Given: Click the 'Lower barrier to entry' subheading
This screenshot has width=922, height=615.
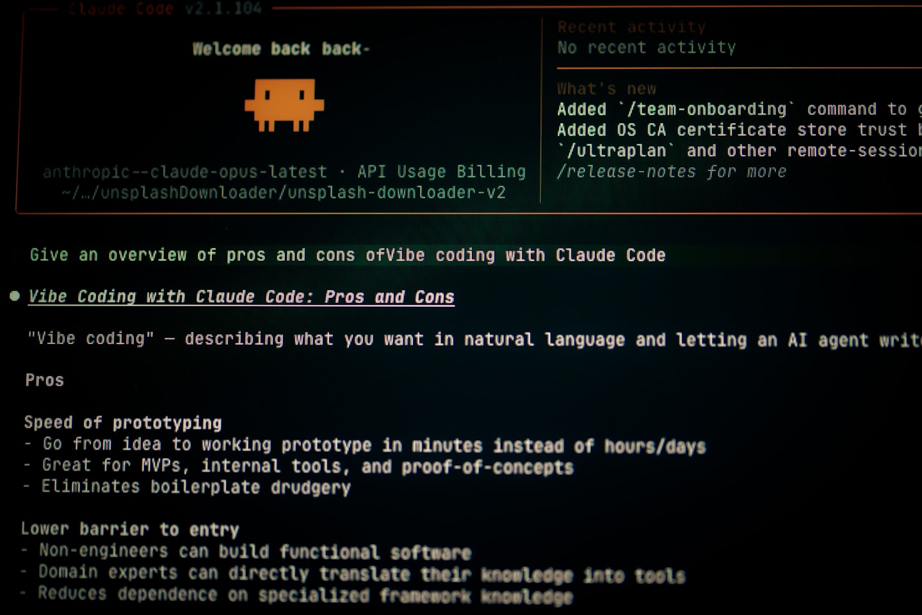Looking at the screenshot, I should point(130,529).
